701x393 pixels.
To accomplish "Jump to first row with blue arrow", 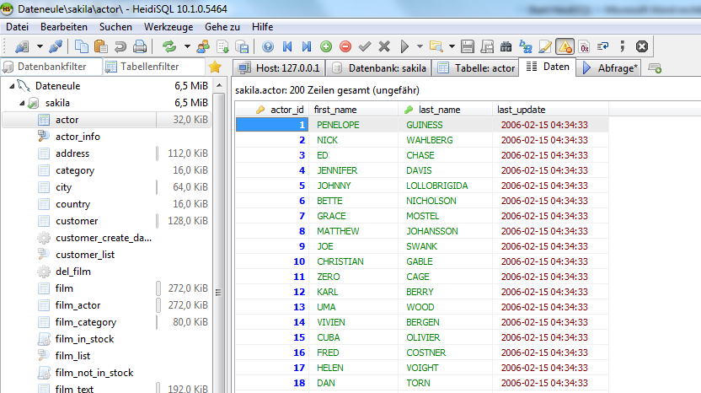I will tap(287, 46).
